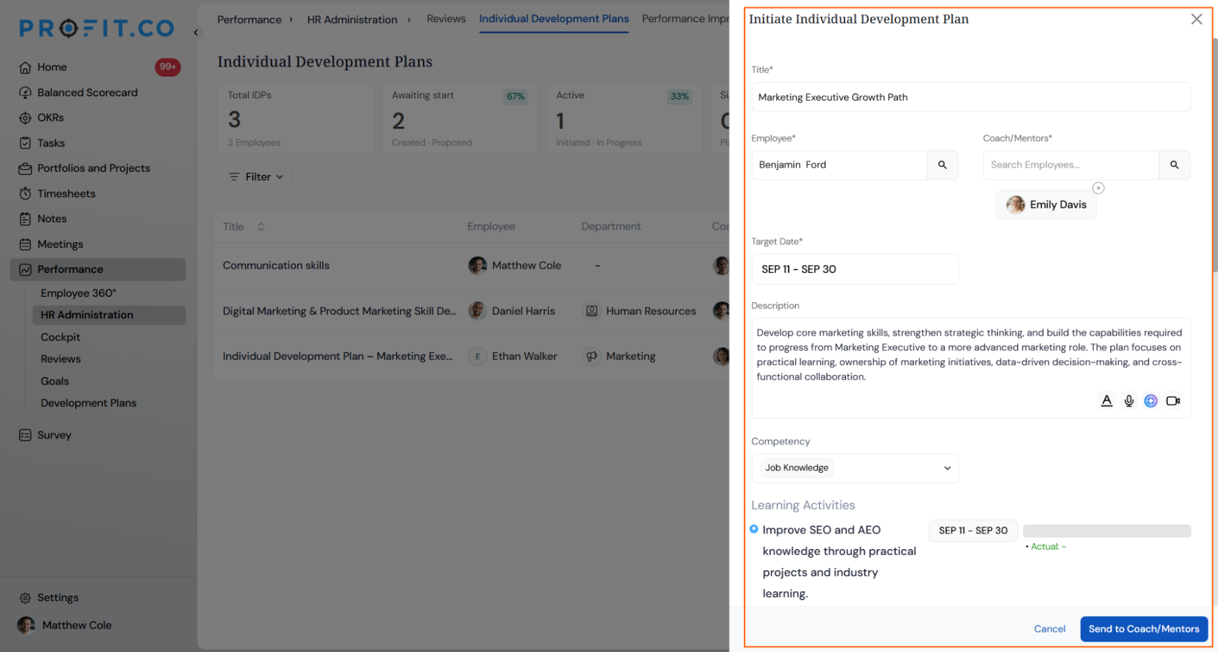Collapse the sidebar with the arrow
1218x652 pixels.
point(196,32)
